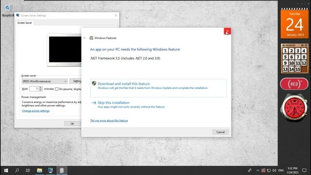Open Task View from the taskbar
Image resolution: width=311 pixels, height=175 pixels.
pyautogui.click(x=28, y=171)
